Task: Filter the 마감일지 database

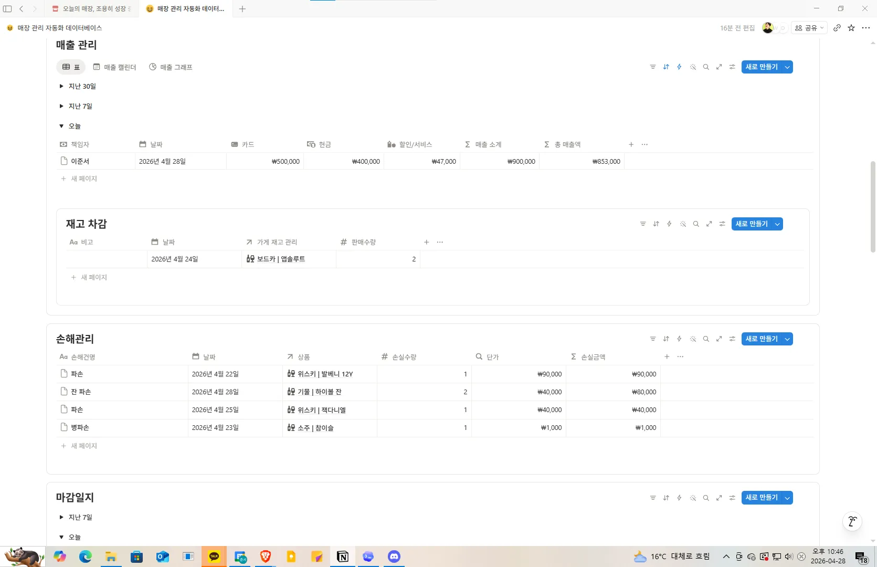Action: tap(653, 498)
